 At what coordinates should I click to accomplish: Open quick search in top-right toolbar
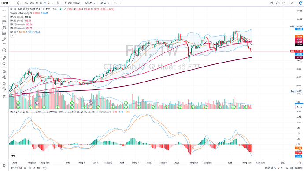[x=272, y=3]
